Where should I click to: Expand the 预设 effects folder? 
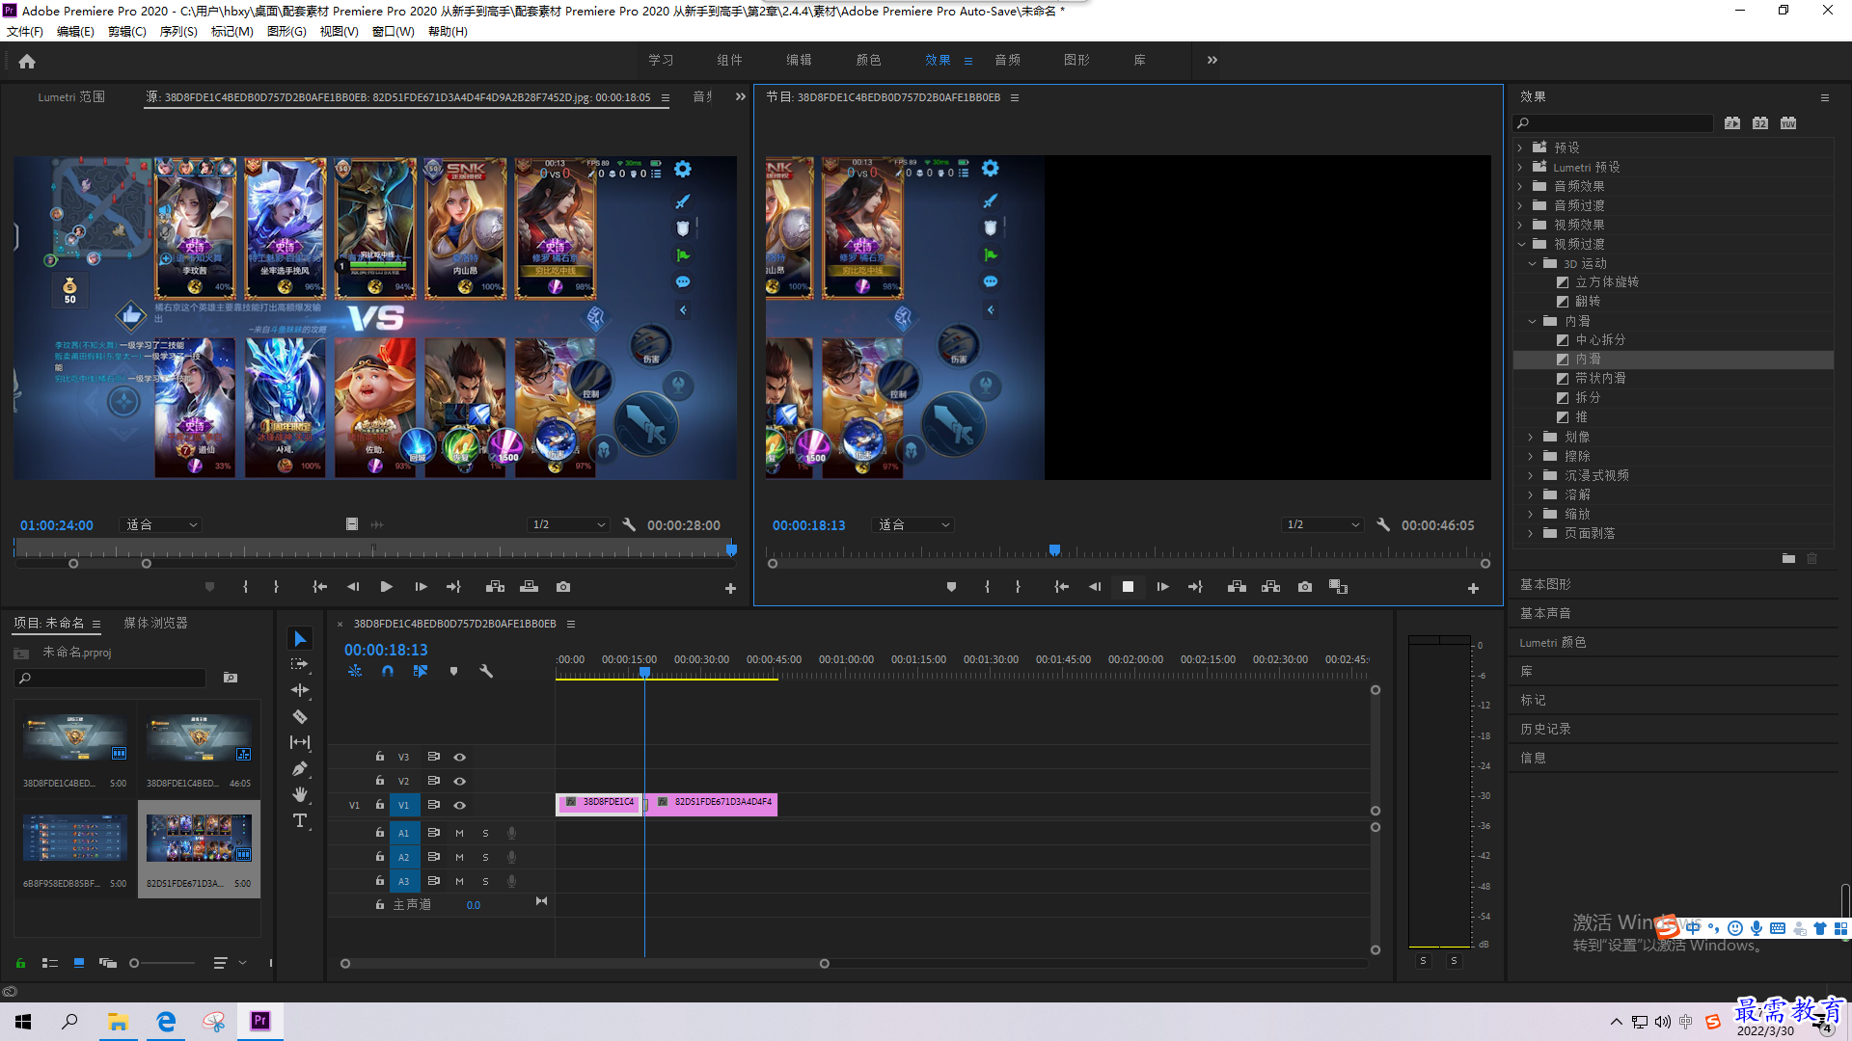pos(1520,147)
